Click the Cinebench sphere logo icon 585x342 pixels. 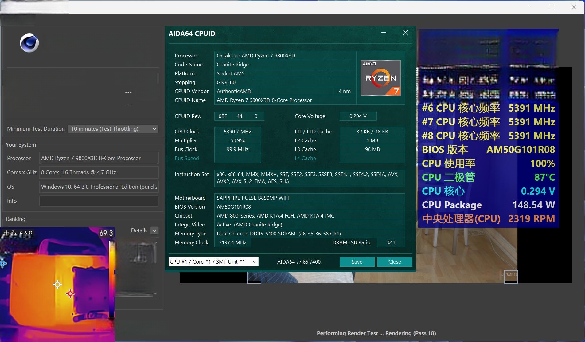[x=29, y=43]
